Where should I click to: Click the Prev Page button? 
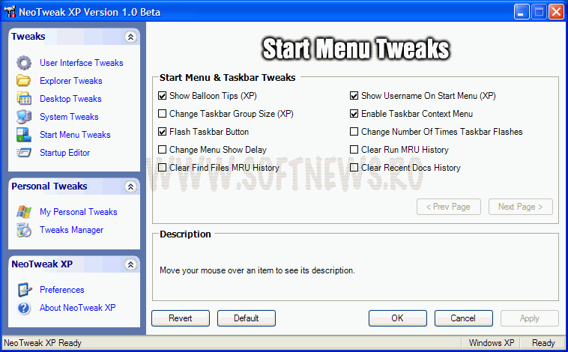448,207
